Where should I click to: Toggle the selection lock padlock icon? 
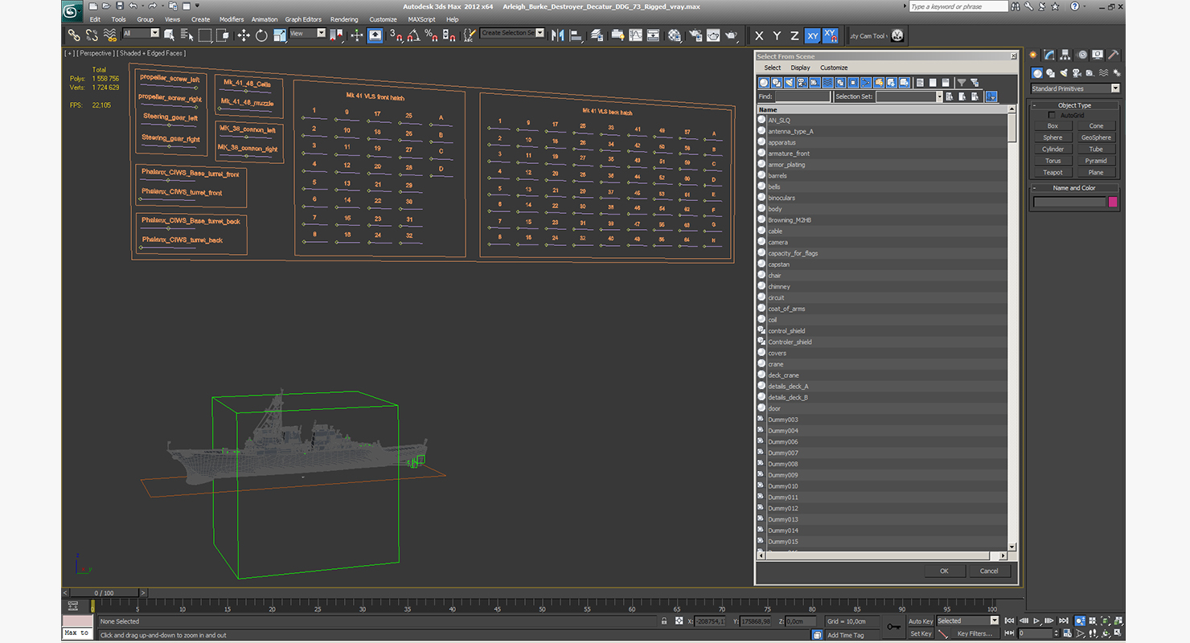(x=664, y=621)
